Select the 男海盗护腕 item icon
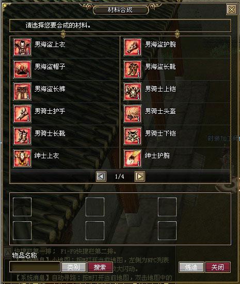The width and height of the screenshot is (240, 284). 133,47
